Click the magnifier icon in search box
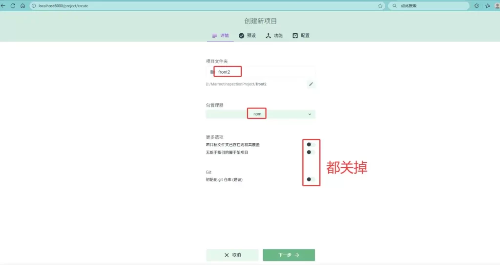Viewport: 500px width, 265px height. click(395, 6)
